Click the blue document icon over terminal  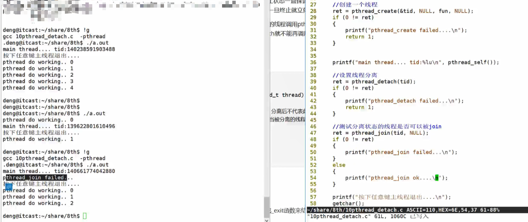click(9, 186)
